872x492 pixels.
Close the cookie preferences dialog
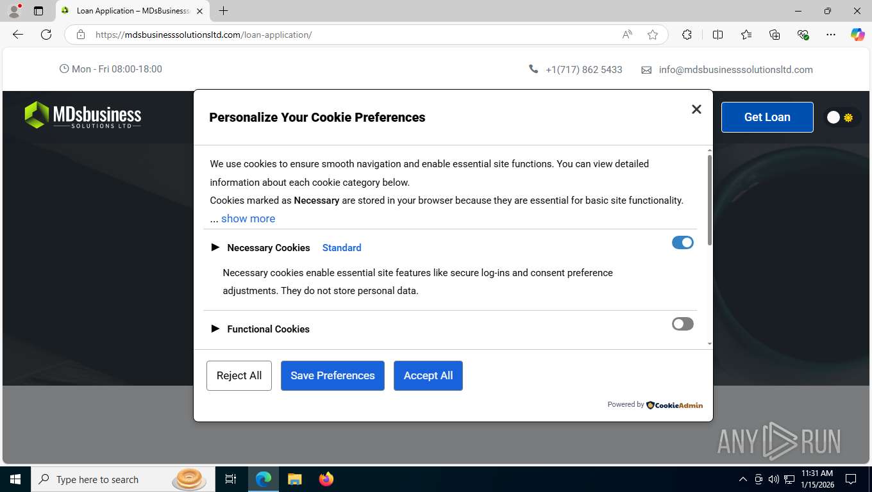[x=696, y=110]
